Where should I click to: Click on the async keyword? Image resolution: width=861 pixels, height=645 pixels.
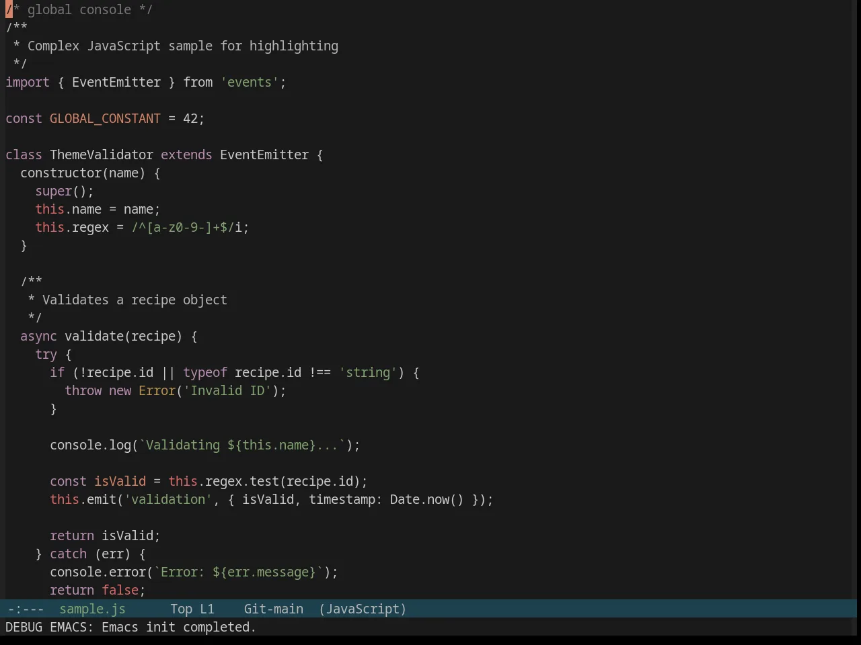38,336
